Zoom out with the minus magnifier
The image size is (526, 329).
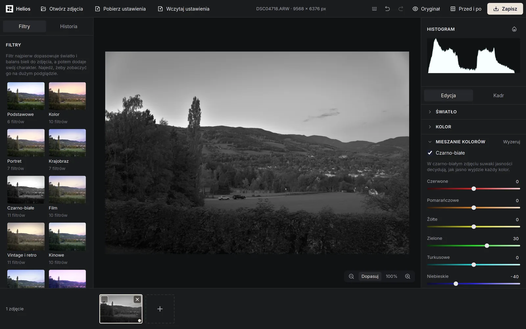(351, 276)
